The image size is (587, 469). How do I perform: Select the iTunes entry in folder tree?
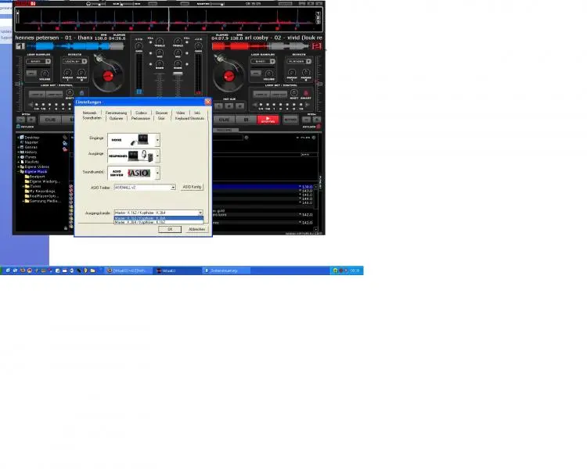pyautogui.click(x=31, y=157)
